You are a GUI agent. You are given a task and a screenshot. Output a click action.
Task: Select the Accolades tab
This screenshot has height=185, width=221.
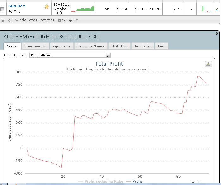pos(143,46)
